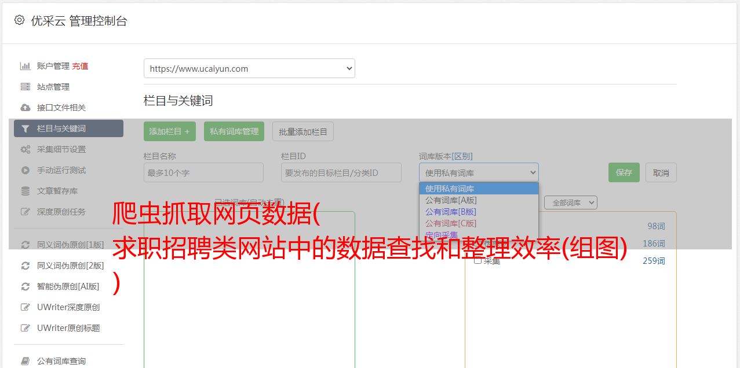The height and width of the screenshot is (368, 740).
Task: Focus the 栏目ID input field
Action: click(341, 172)
